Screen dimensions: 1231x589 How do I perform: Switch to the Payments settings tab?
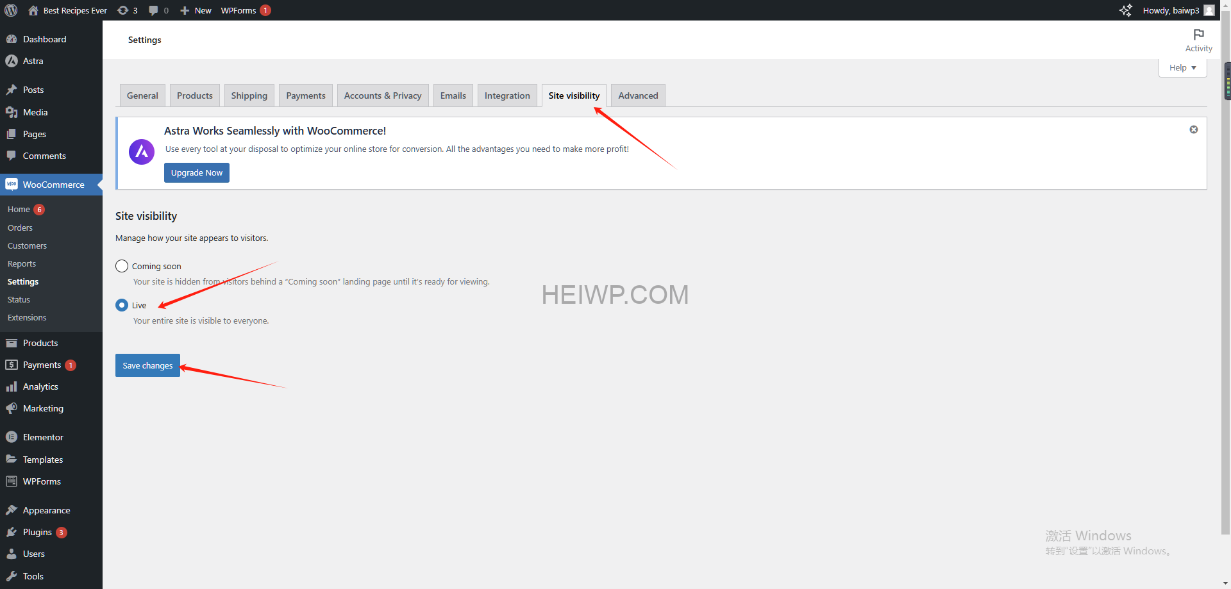(x=306, y=95)
